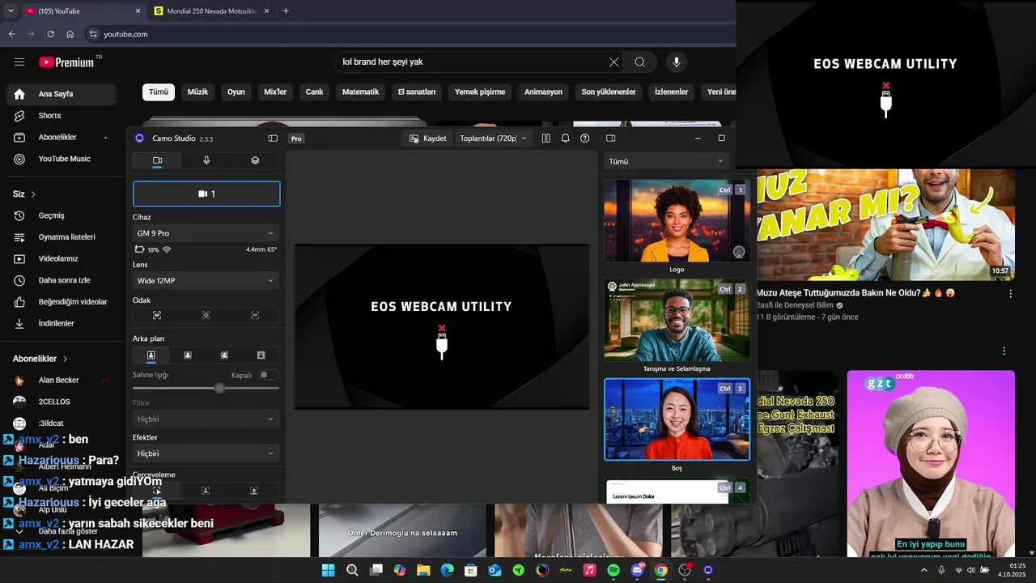The width and height of the screenshot is (1036, 583).
Task: Go to YouTube Premium logo home
Action: [67, 62]
